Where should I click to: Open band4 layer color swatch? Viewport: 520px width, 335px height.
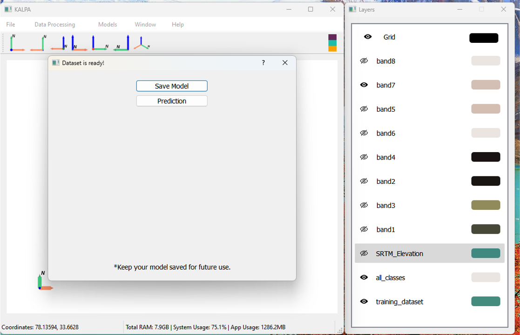pos(486,157)
